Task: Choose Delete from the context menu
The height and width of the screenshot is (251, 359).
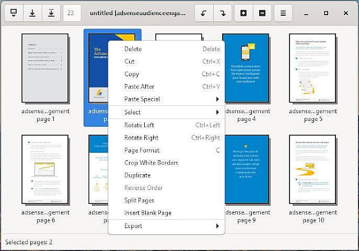Action: point(167,49)
